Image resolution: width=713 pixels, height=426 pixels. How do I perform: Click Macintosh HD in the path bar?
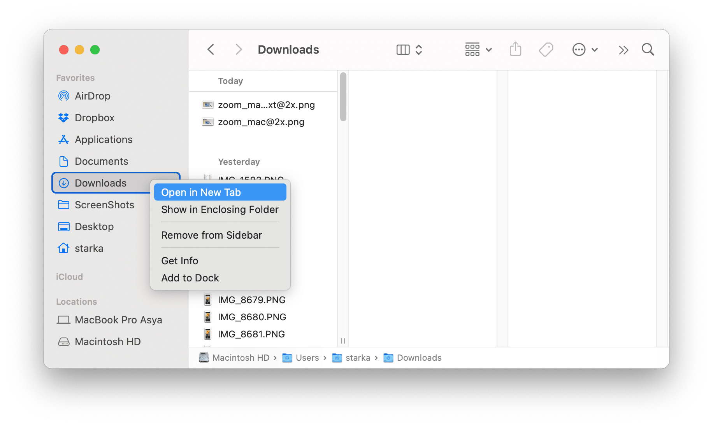(234, 358)
